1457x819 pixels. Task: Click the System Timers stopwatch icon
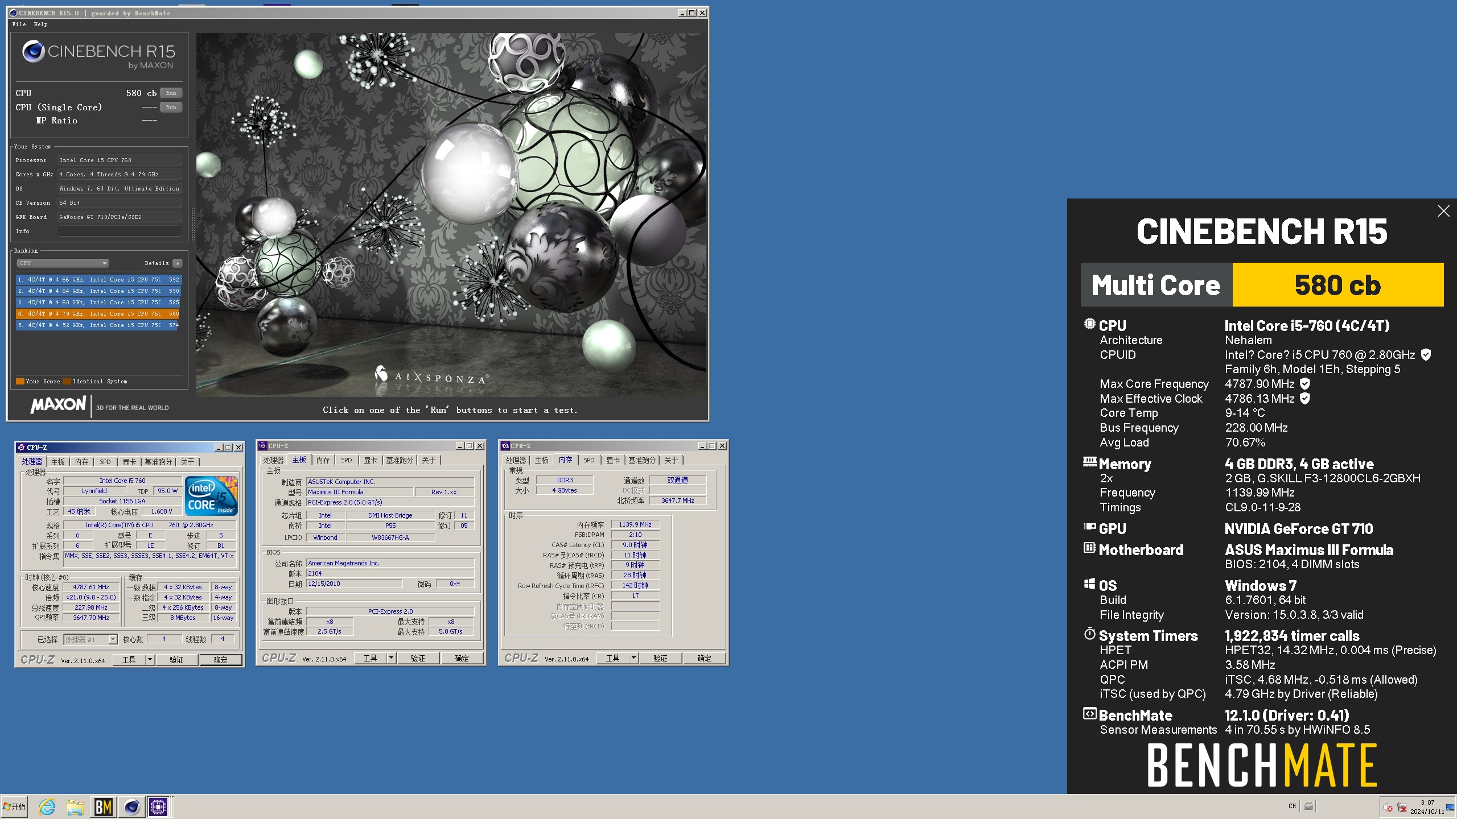coord(1089,634)
